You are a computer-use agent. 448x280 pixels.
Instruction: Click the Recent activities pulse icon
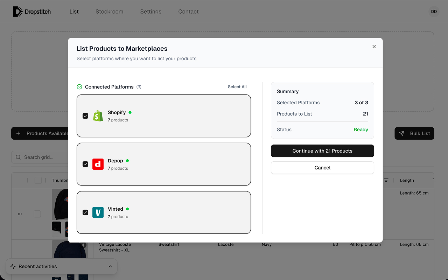13,266
